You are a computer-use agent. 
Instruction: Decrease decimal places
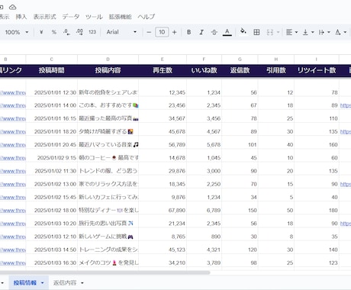pos(66,32)
